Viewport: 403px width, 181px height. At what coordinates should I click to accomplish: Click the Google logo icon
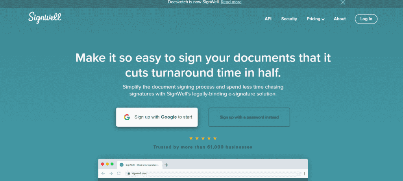[x=127, y=117]
